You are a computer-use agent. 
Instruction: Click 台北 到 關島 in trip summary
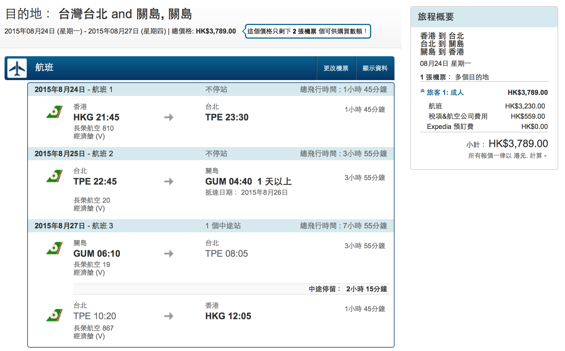(x=442, y=44)
